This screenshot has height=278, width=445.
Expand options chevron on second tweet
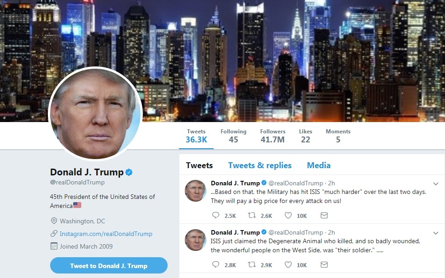click(x=436, y=233)
